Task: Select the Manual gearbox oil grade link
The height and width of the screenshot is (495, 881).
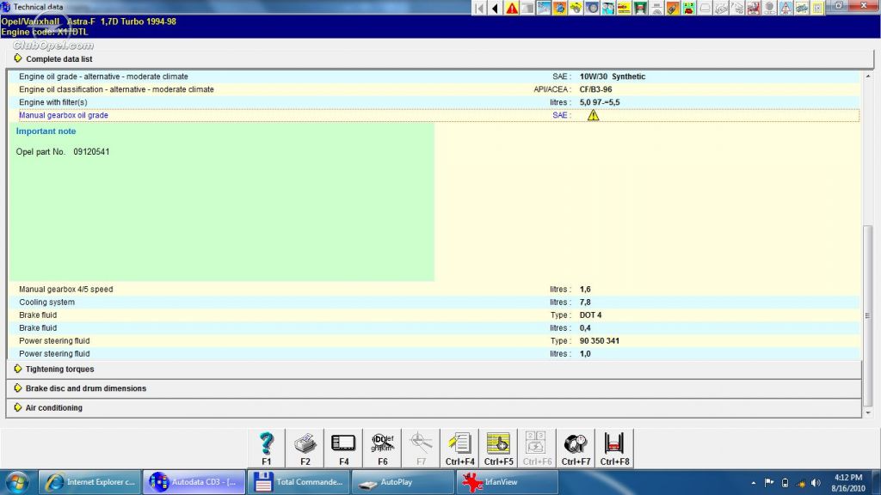Action: point(64,115)
